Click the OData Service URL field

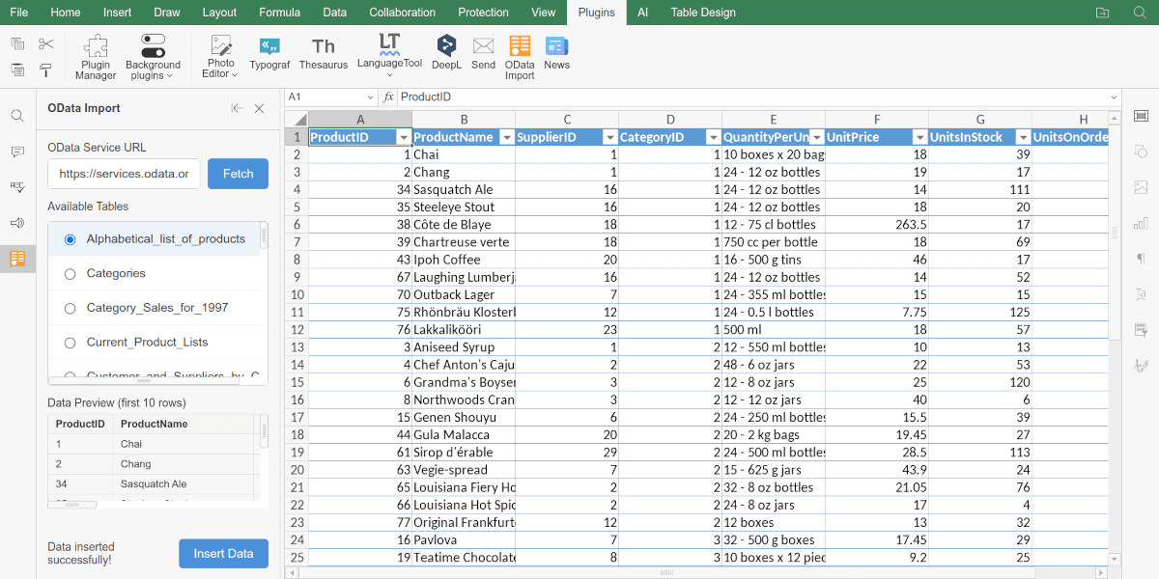(x=124, y=174)
